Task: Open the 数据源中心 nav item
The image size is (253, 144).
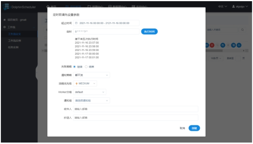Action: coord(117,6)
